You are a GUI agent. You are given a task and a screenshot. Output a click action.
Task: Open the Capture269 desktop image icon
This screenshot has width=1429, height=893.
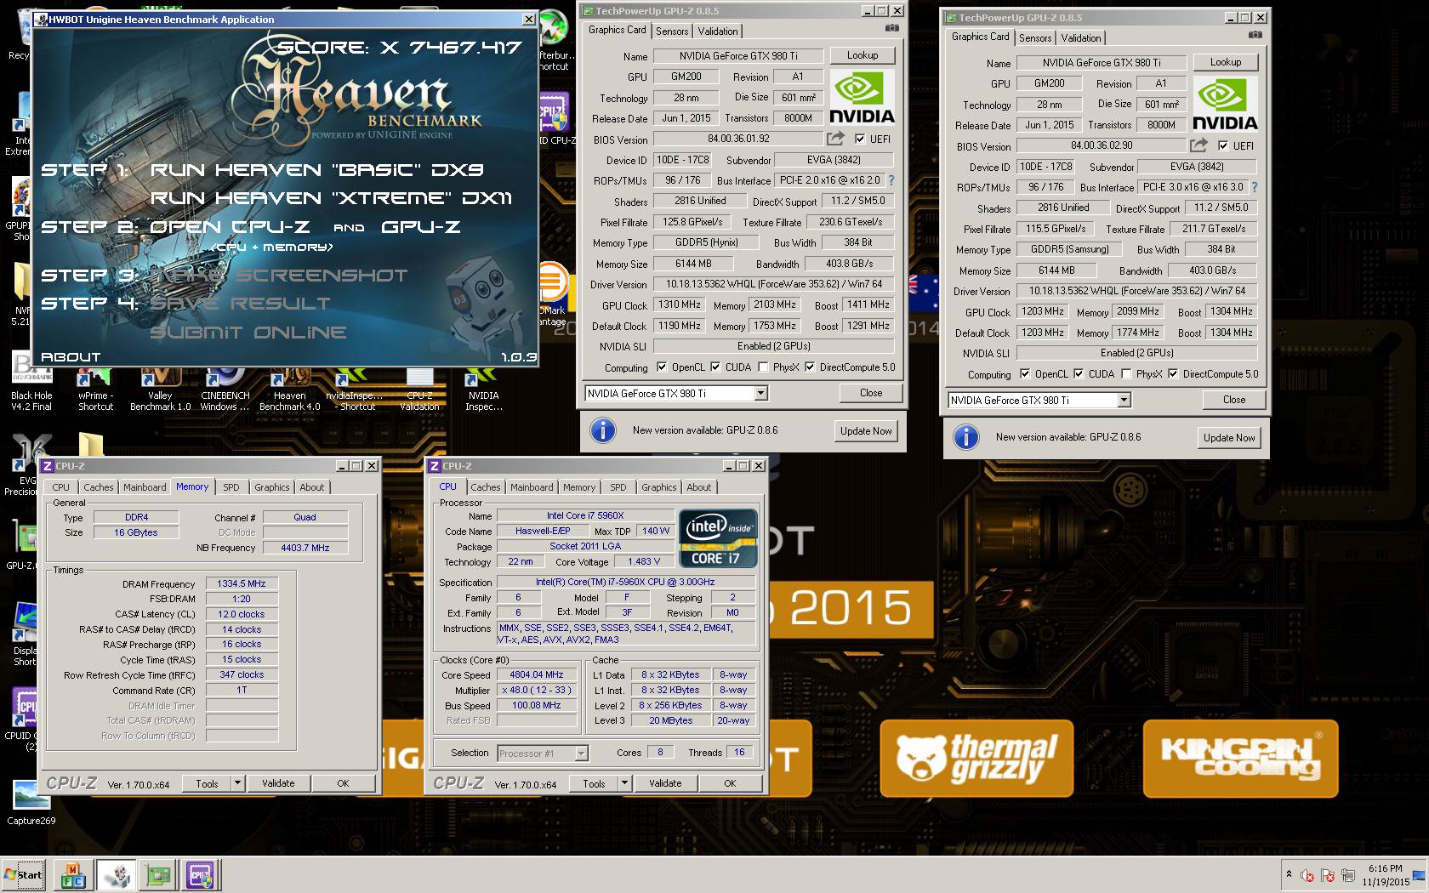click(31, 803)
